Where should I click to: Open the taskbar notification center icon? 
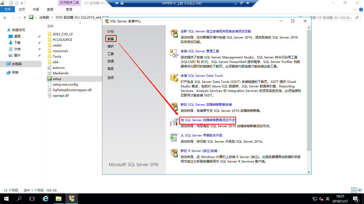(x=355, y=199)
